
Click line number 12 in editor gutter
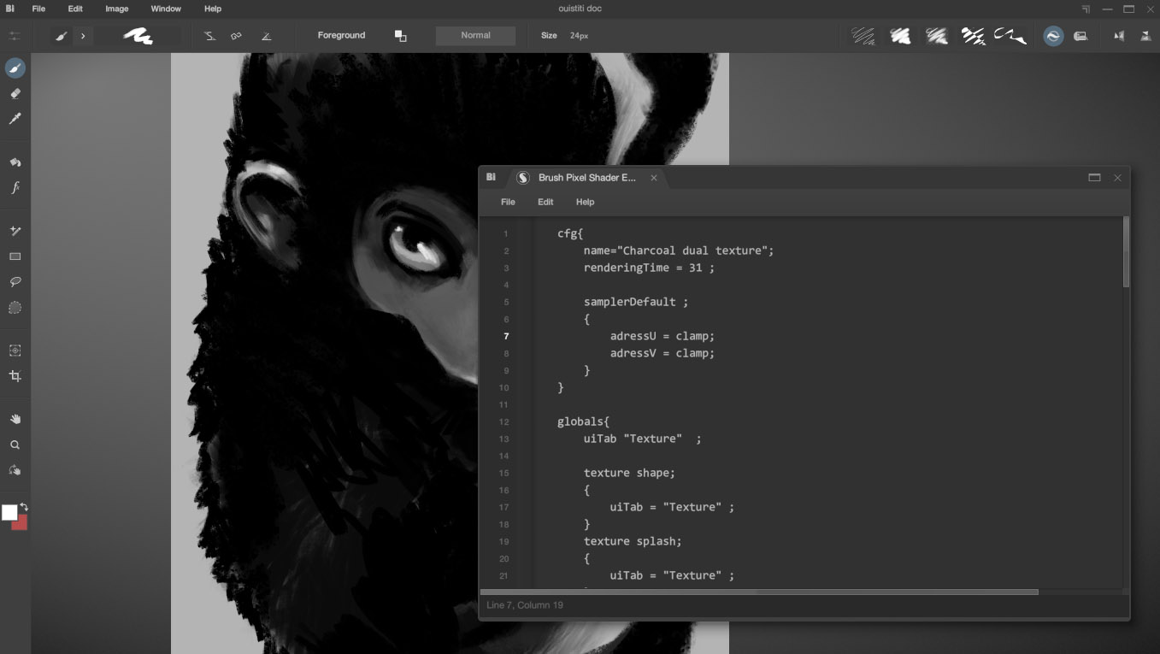point(504,421)
